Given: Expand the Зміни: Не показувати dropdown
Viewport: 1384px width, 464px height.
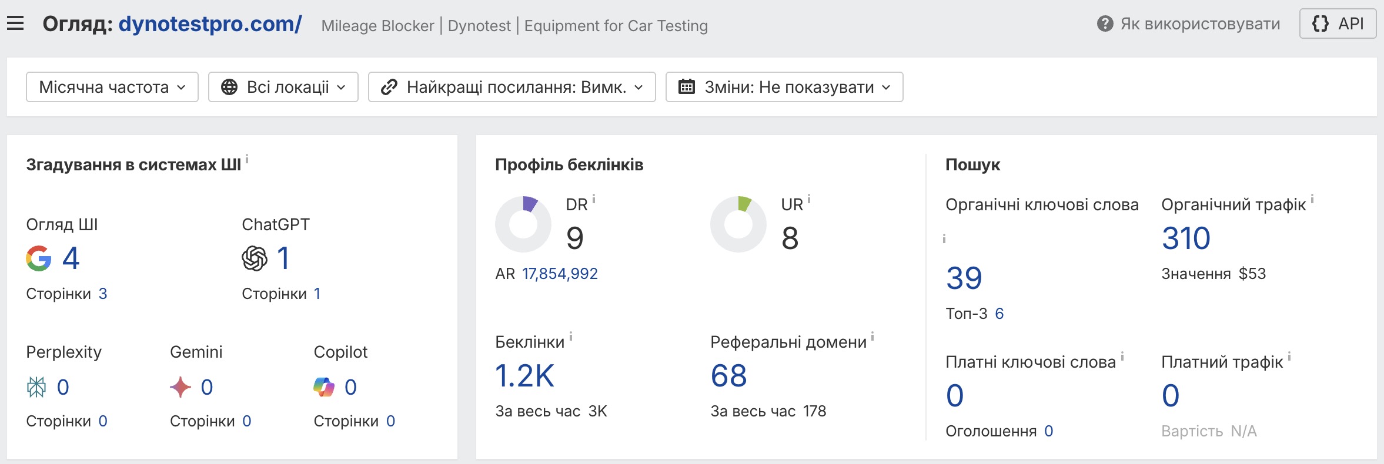Looking at the screenshot, I should click(784, 87).
